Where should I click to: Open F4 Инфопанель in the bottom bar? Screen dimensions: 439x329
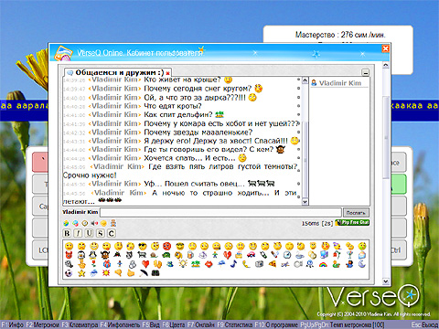(120, 324)
